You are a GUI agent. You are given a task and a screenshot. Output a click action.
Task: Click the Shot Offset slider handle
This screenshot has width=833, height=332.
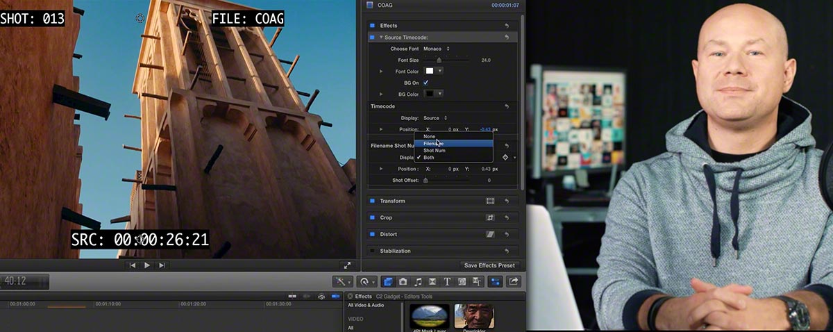(x=425, y=181)
